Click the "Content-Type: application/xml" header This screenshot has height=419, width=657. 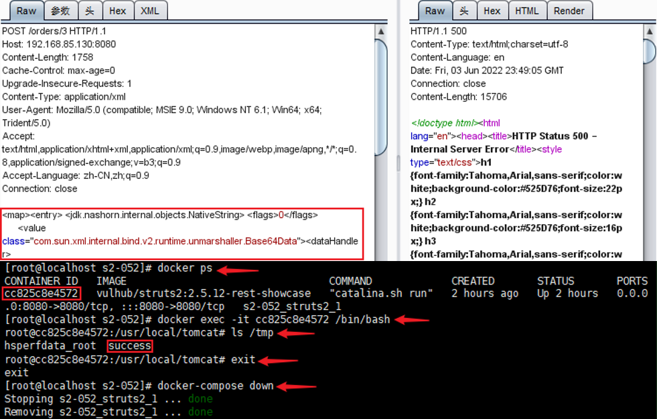[64, 96]
